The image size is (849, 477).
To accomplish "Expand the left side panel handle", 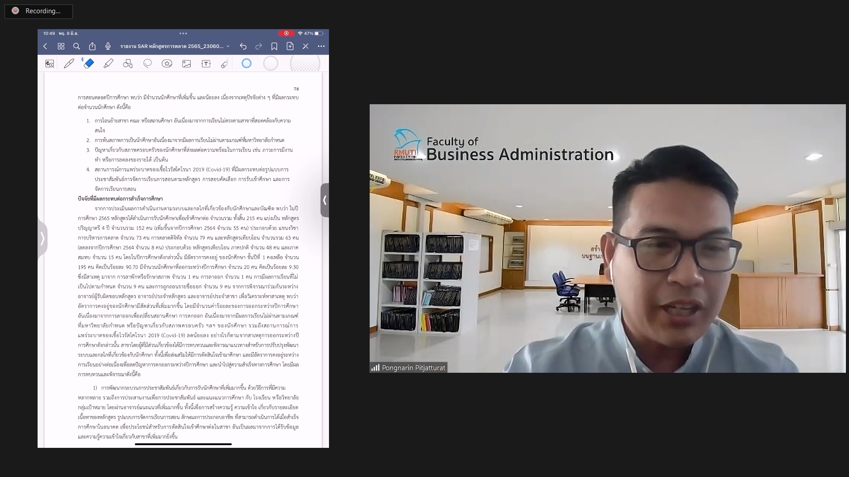I will coord(42,238).
